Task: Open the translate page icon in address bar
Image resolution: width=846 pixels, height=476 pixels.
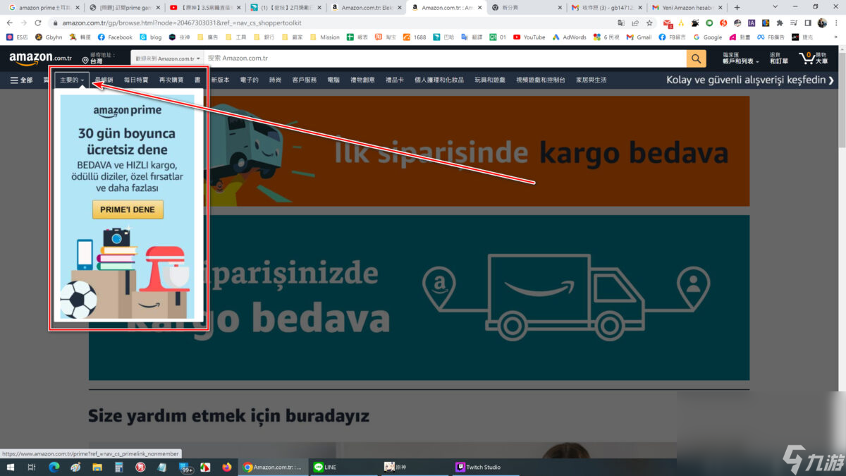Action: click(620, 23)
